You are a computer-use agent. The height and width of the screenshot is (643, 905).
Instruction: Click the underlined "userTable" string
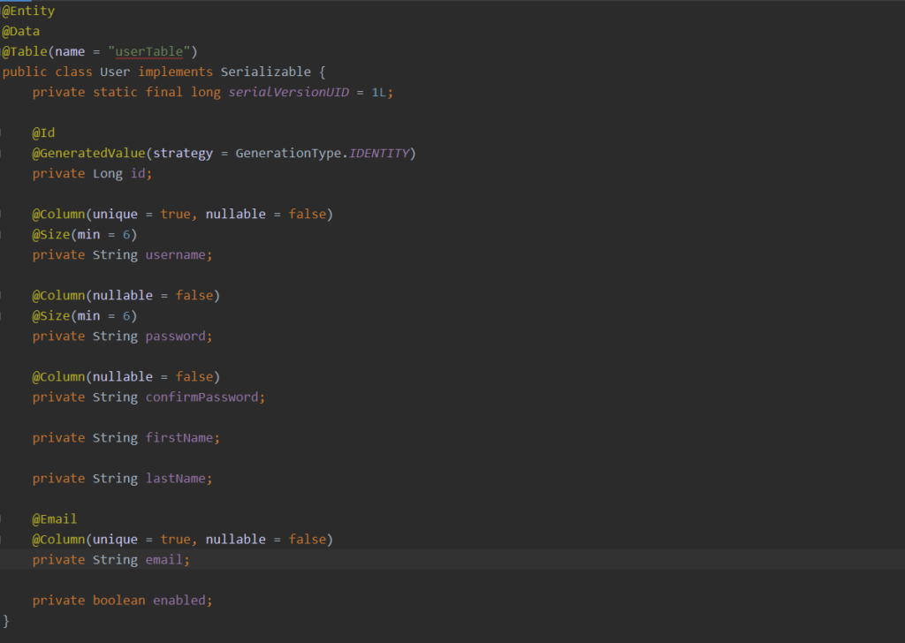click(156, 51)
